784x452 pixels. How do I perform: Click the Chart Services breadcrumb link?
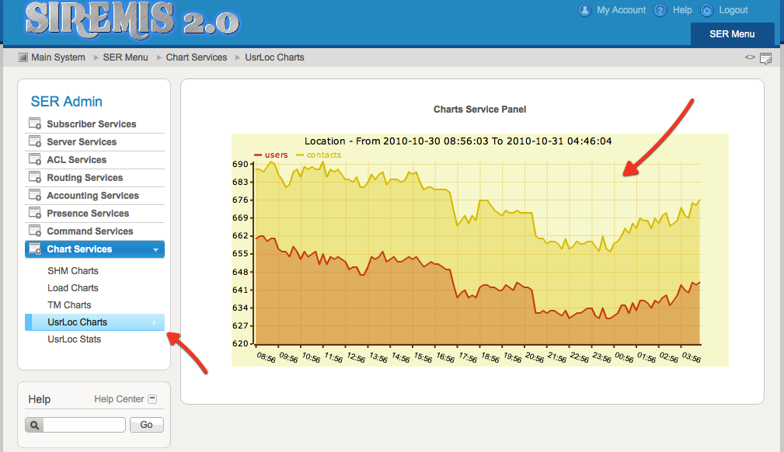pos(197,57)
